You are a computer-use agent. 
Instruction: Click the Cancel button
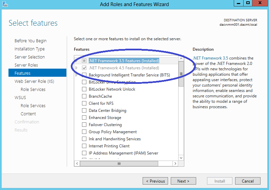pyautogui.click(x=248, y=181)
